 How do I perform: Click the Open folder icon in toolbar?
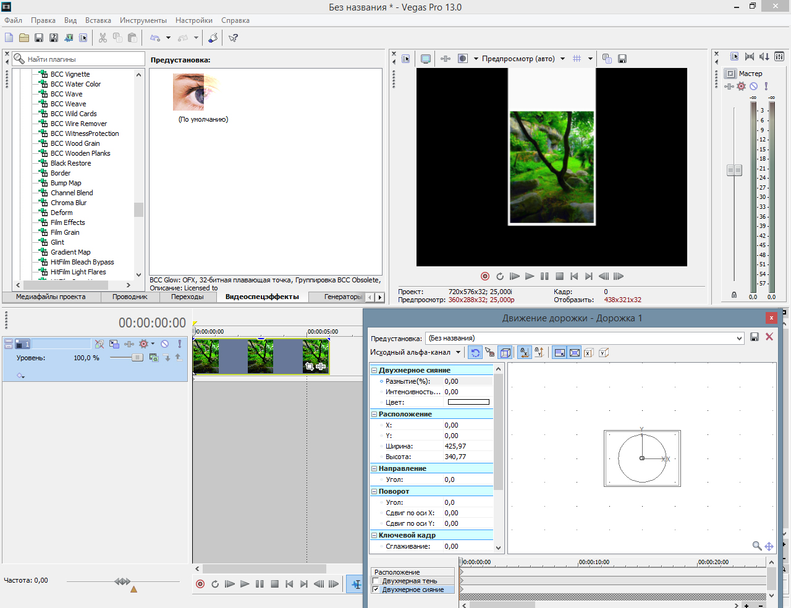(23, 38)
